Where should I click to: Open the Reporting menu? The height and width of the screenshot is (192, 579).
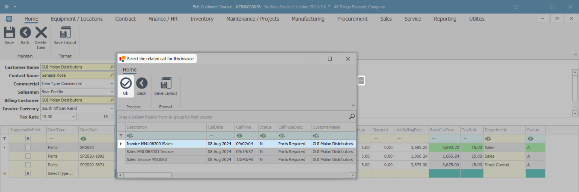point(445,19)
